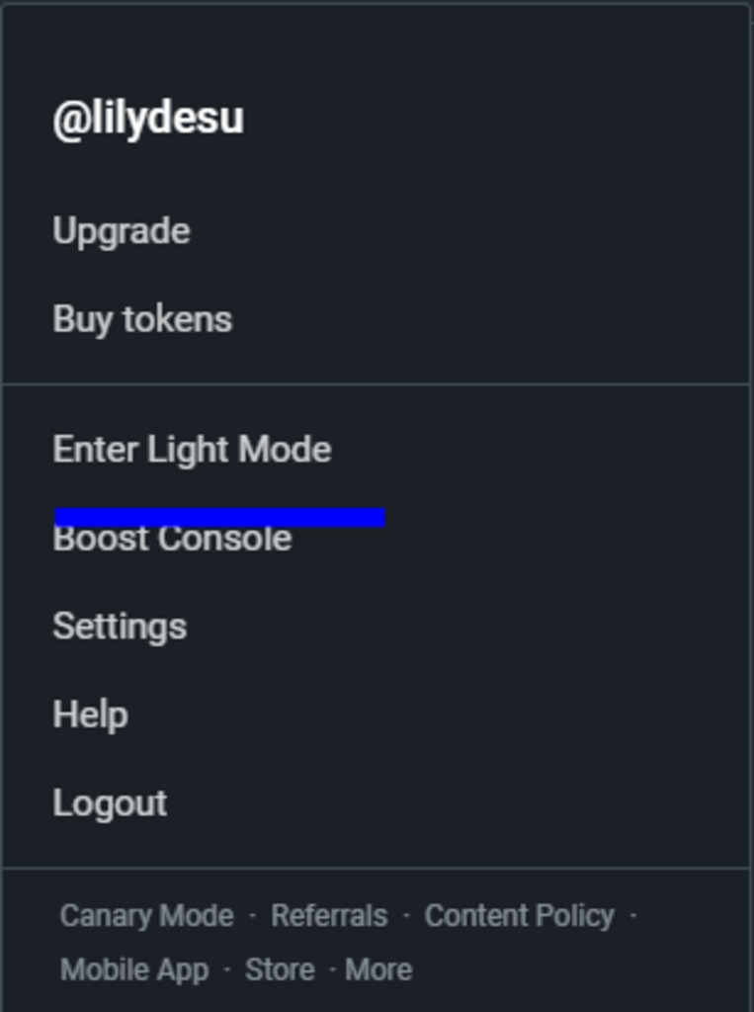Visit the Store link

(x=280, y=970)
